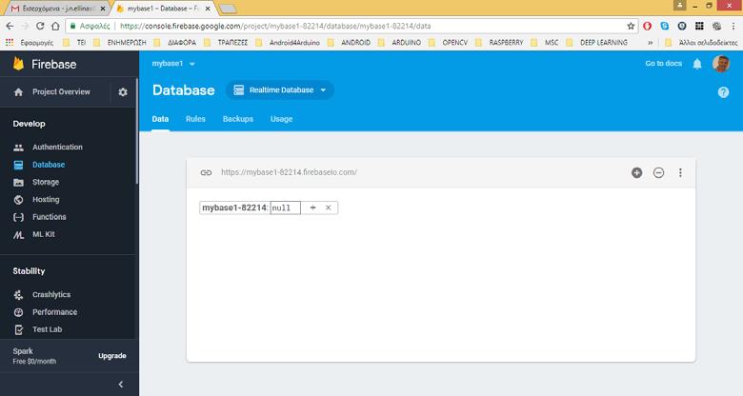Remove node with x next to null
This screenshot has height=396, width=743.
tap(328, 208)
